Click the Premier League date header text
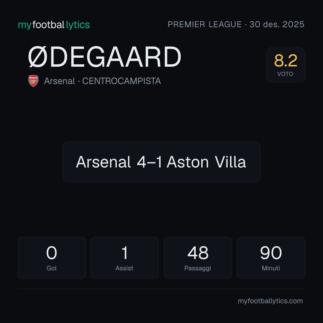Image resolution: width=323 pixels, height=323 pixels. click(236, 25)
